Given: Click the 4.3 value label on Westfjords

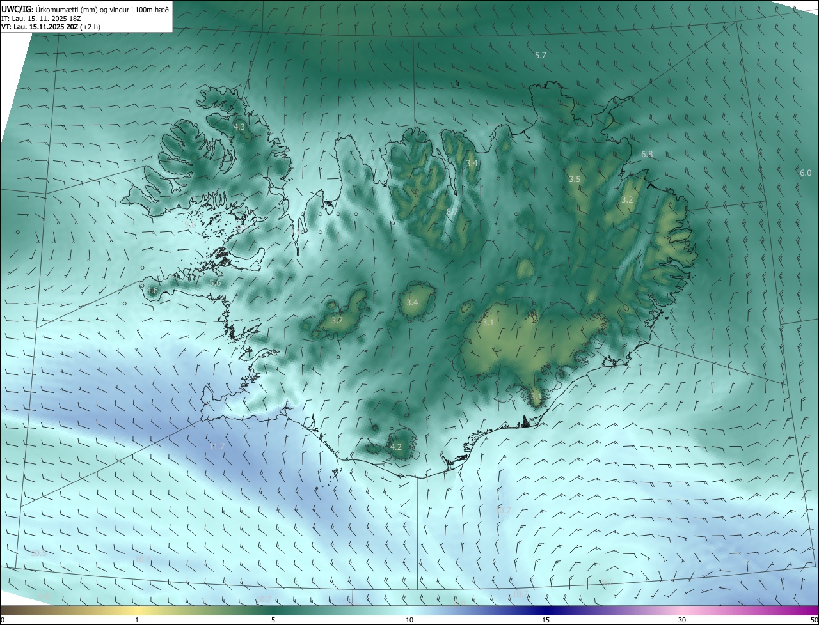Looking at the screenshot, I should coord(239,127).
